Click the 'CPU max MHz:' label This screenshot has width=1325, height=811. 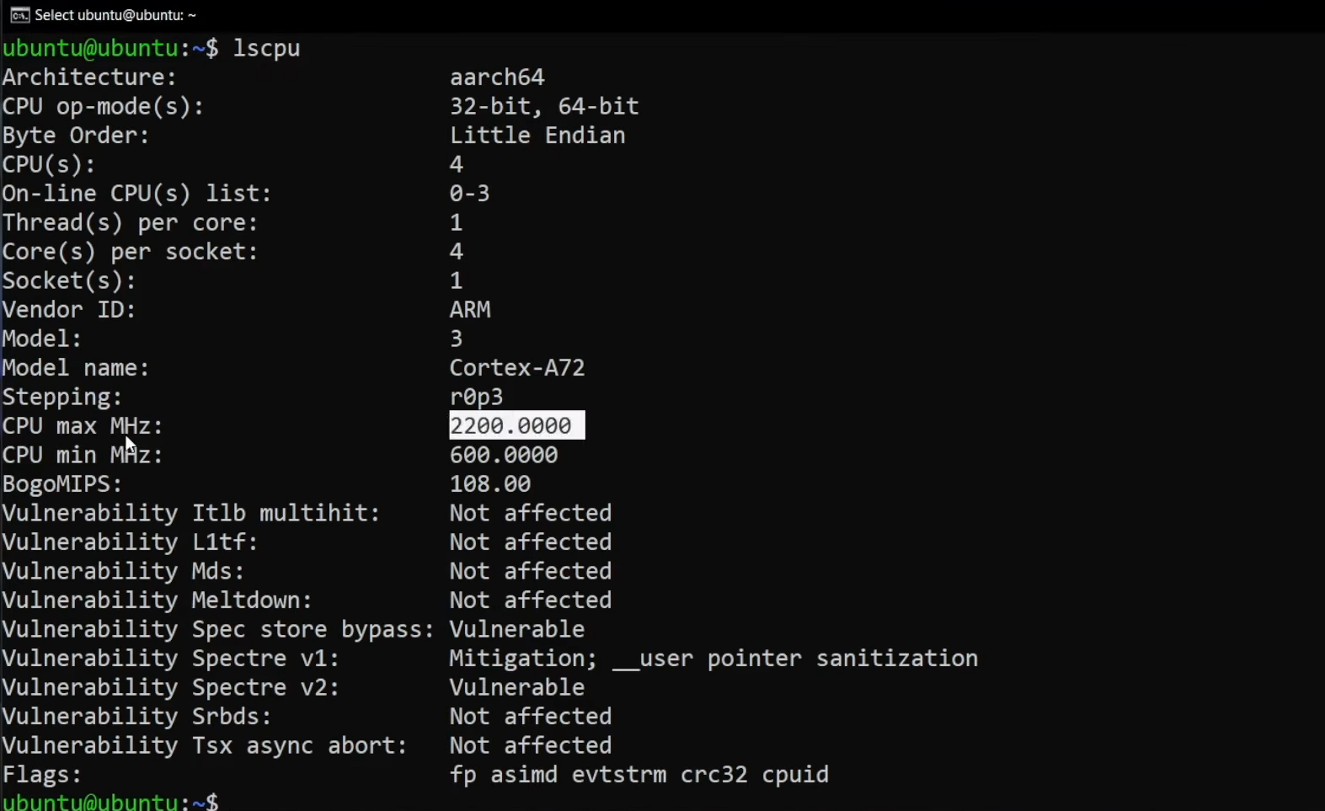click(83, 426)
